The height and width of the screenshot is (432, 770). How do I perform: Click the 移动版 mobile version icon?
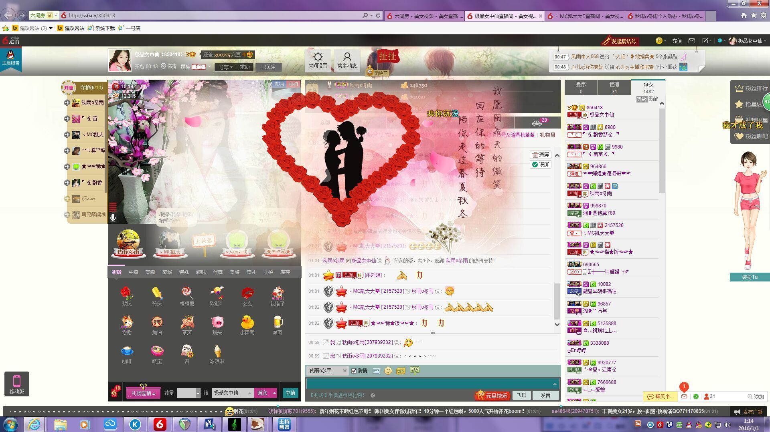coord(16,384)
